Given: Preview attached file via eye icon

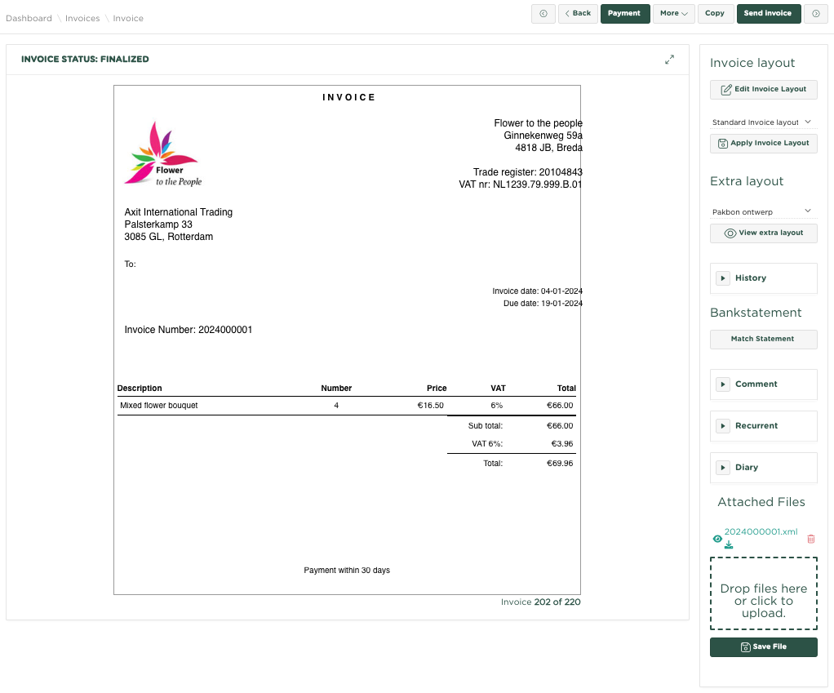Looking at the screenshot, I should [717, 539].
